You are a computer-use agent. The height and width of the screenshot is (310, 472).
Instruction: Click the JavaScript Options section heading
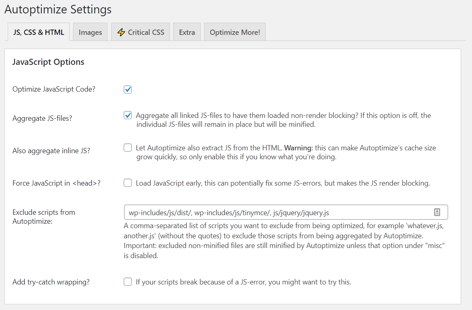coord(48,62)
